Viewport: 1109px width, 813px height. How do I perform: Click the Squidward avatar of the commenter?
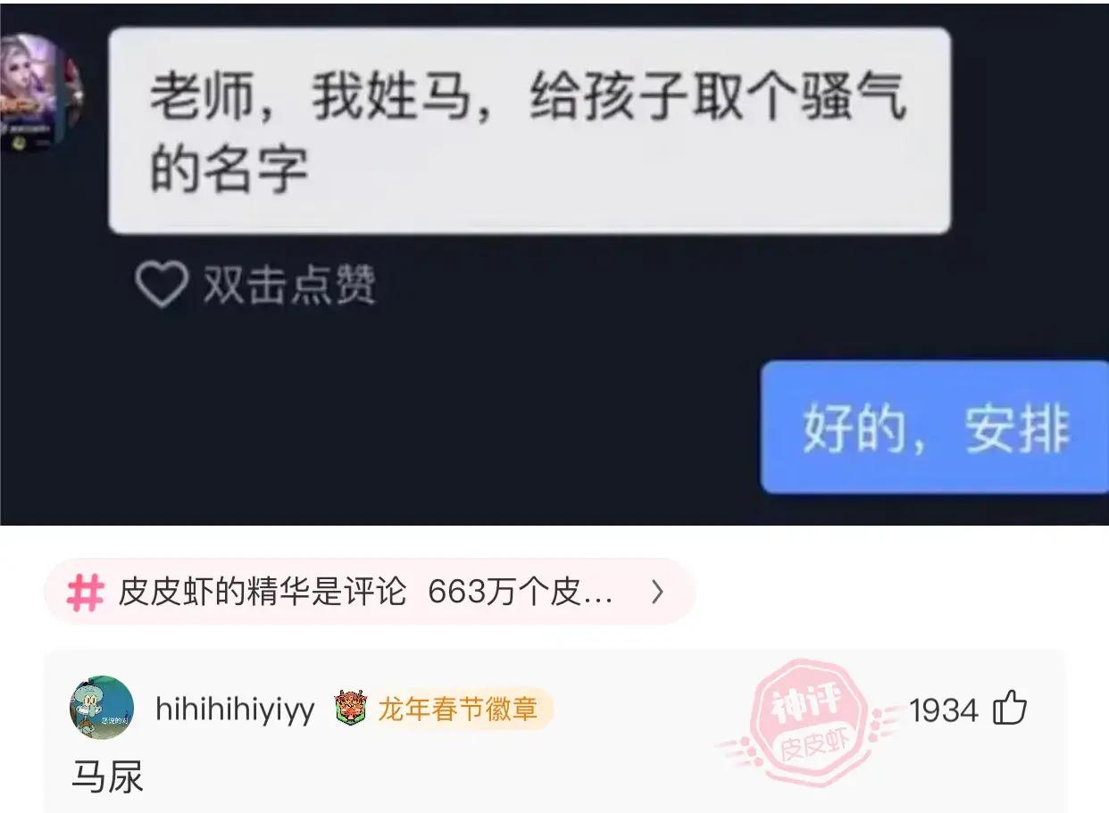[x=102, y=708]
